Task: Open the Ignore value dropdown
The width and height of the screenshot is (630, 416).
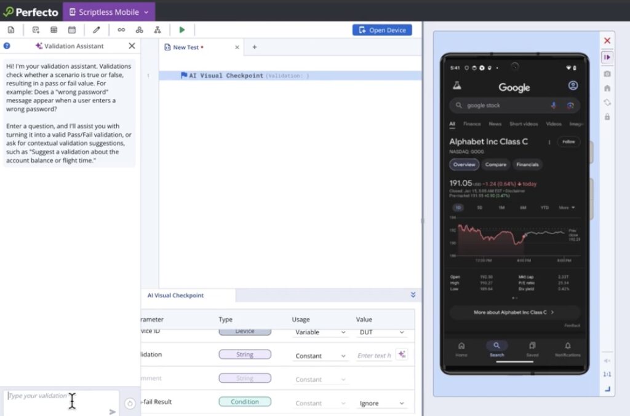Action: pyautogui.click(x=381, y=403)
